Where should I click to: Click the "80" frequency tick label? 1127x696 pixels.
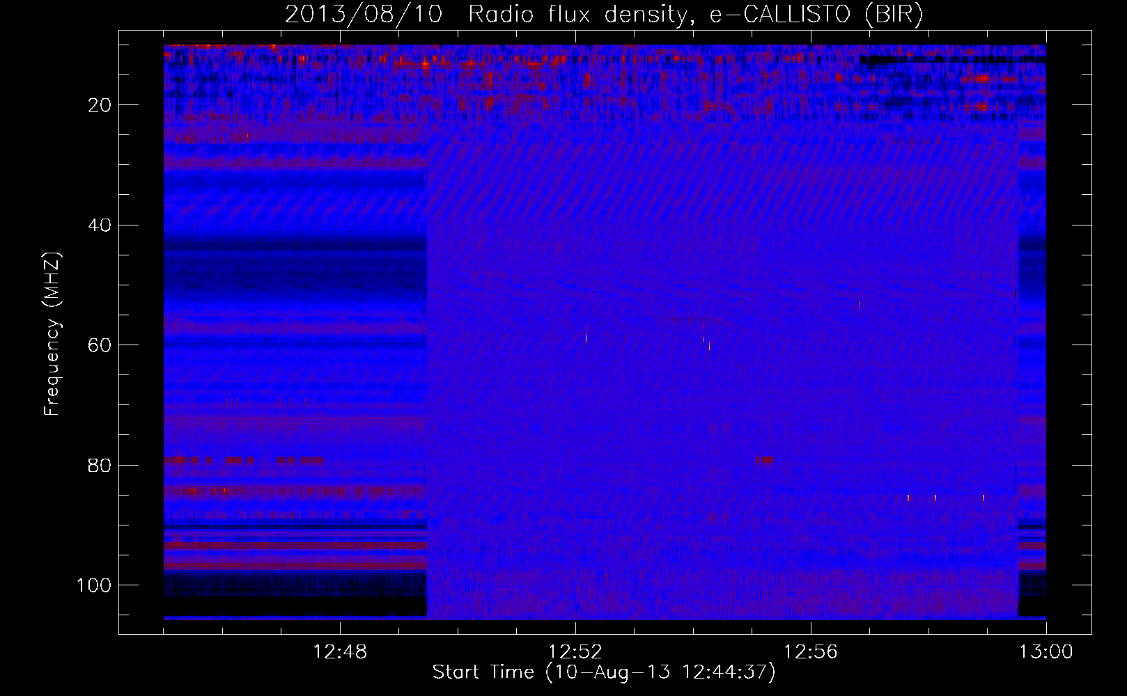pyautogui.click(x=100, y=465)
